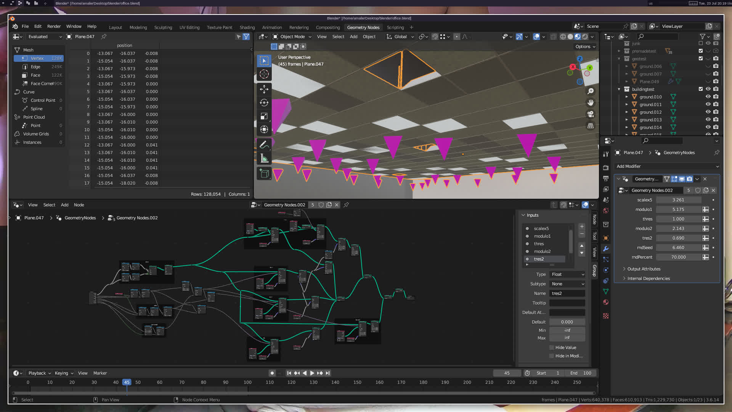The image size is (732, 412).
Task: Open the Modifiers wrench properties tab
Action: [x=606, y=249]
